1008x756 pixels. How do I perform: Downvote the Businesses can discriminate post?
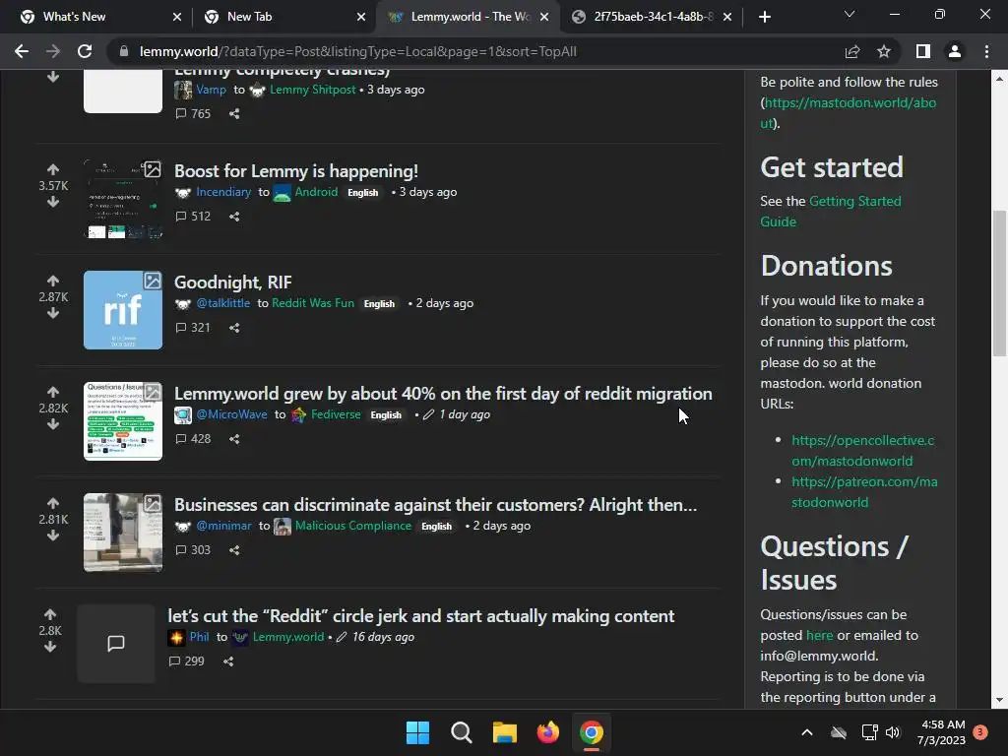click(53, 535)
